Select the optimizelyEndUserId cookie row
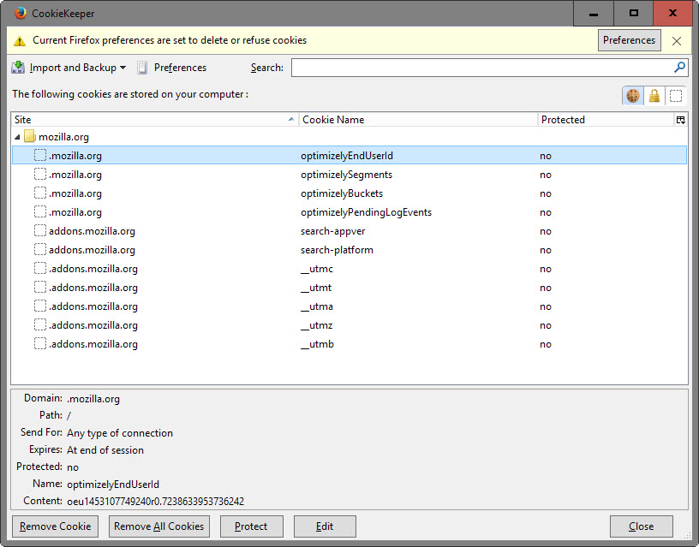 pyautogui.click(x=349, y=156)
